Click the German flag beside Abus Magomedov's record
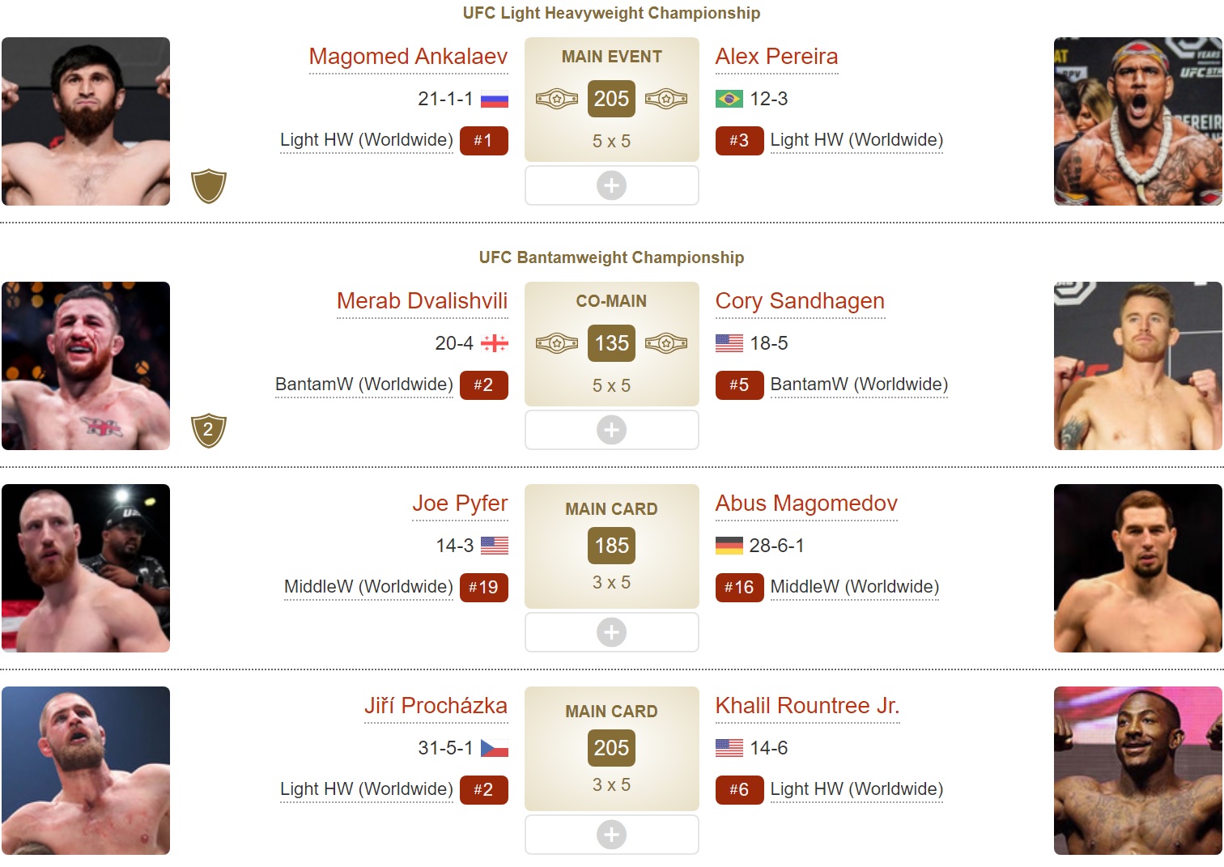1224x867 pixels. pos(729,546)
